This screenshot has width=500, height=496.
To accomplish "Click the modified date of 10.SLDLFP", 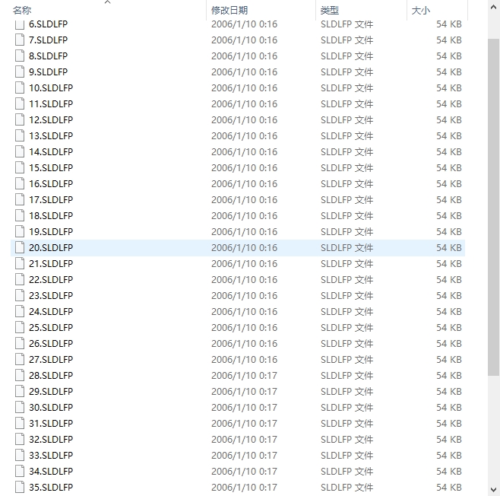I will (244, 87).
